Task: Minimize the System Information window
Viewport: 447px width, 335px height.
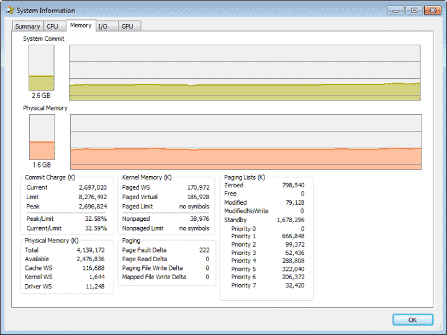Action: [395, 11]
